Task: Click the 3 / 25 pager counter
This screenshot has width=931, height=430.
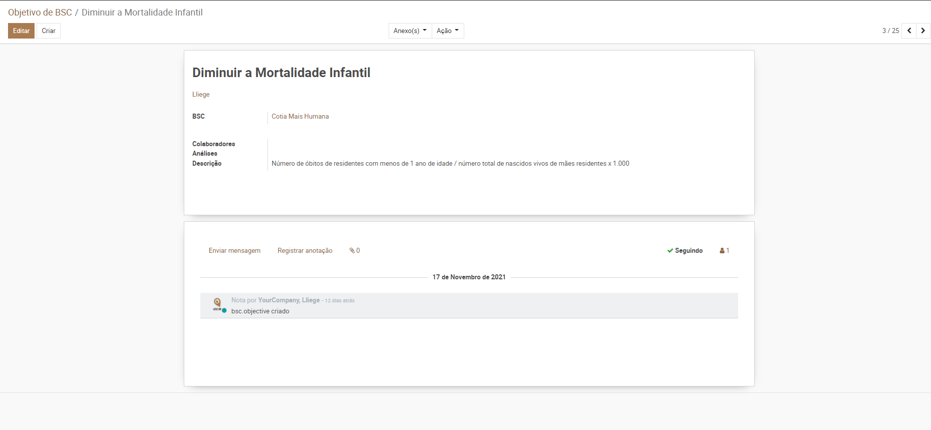Action: pos(890,31)
